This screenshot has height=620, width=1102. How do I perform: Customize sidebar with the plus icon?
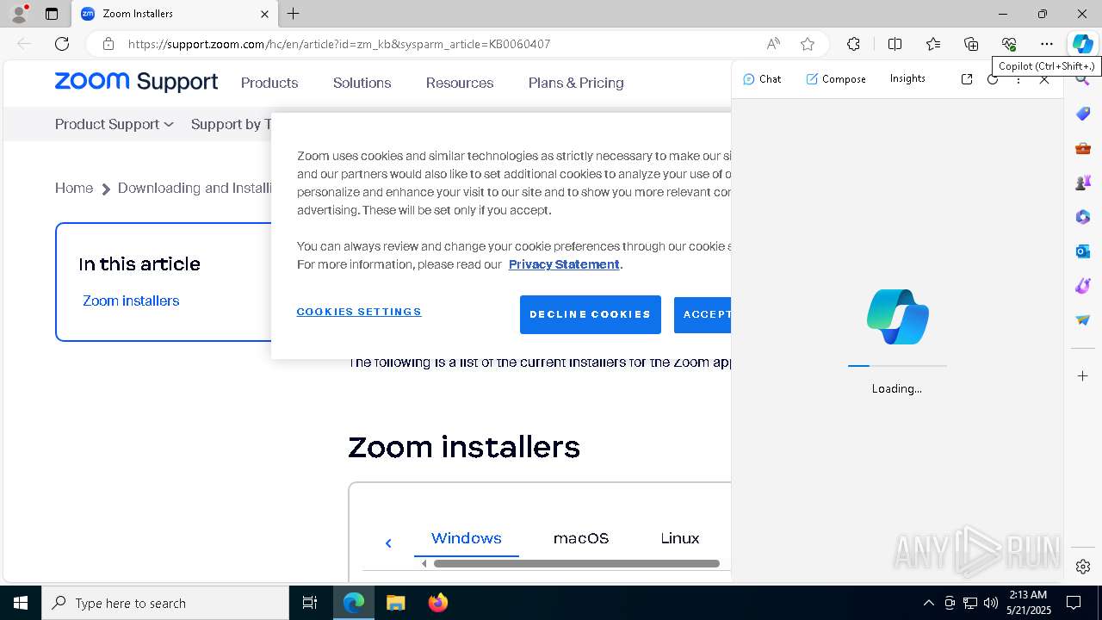(1083, 376)
